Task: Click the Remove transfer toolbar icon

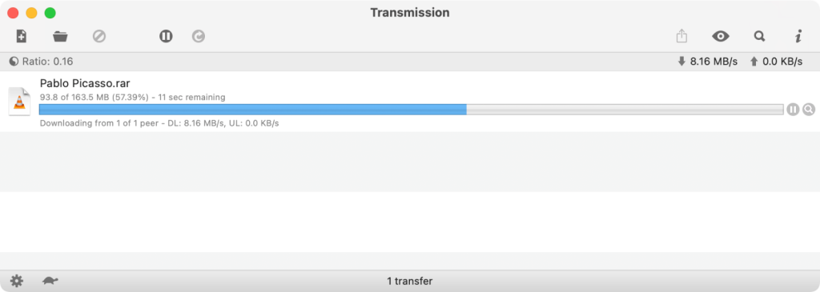Action: click(99, 36)
